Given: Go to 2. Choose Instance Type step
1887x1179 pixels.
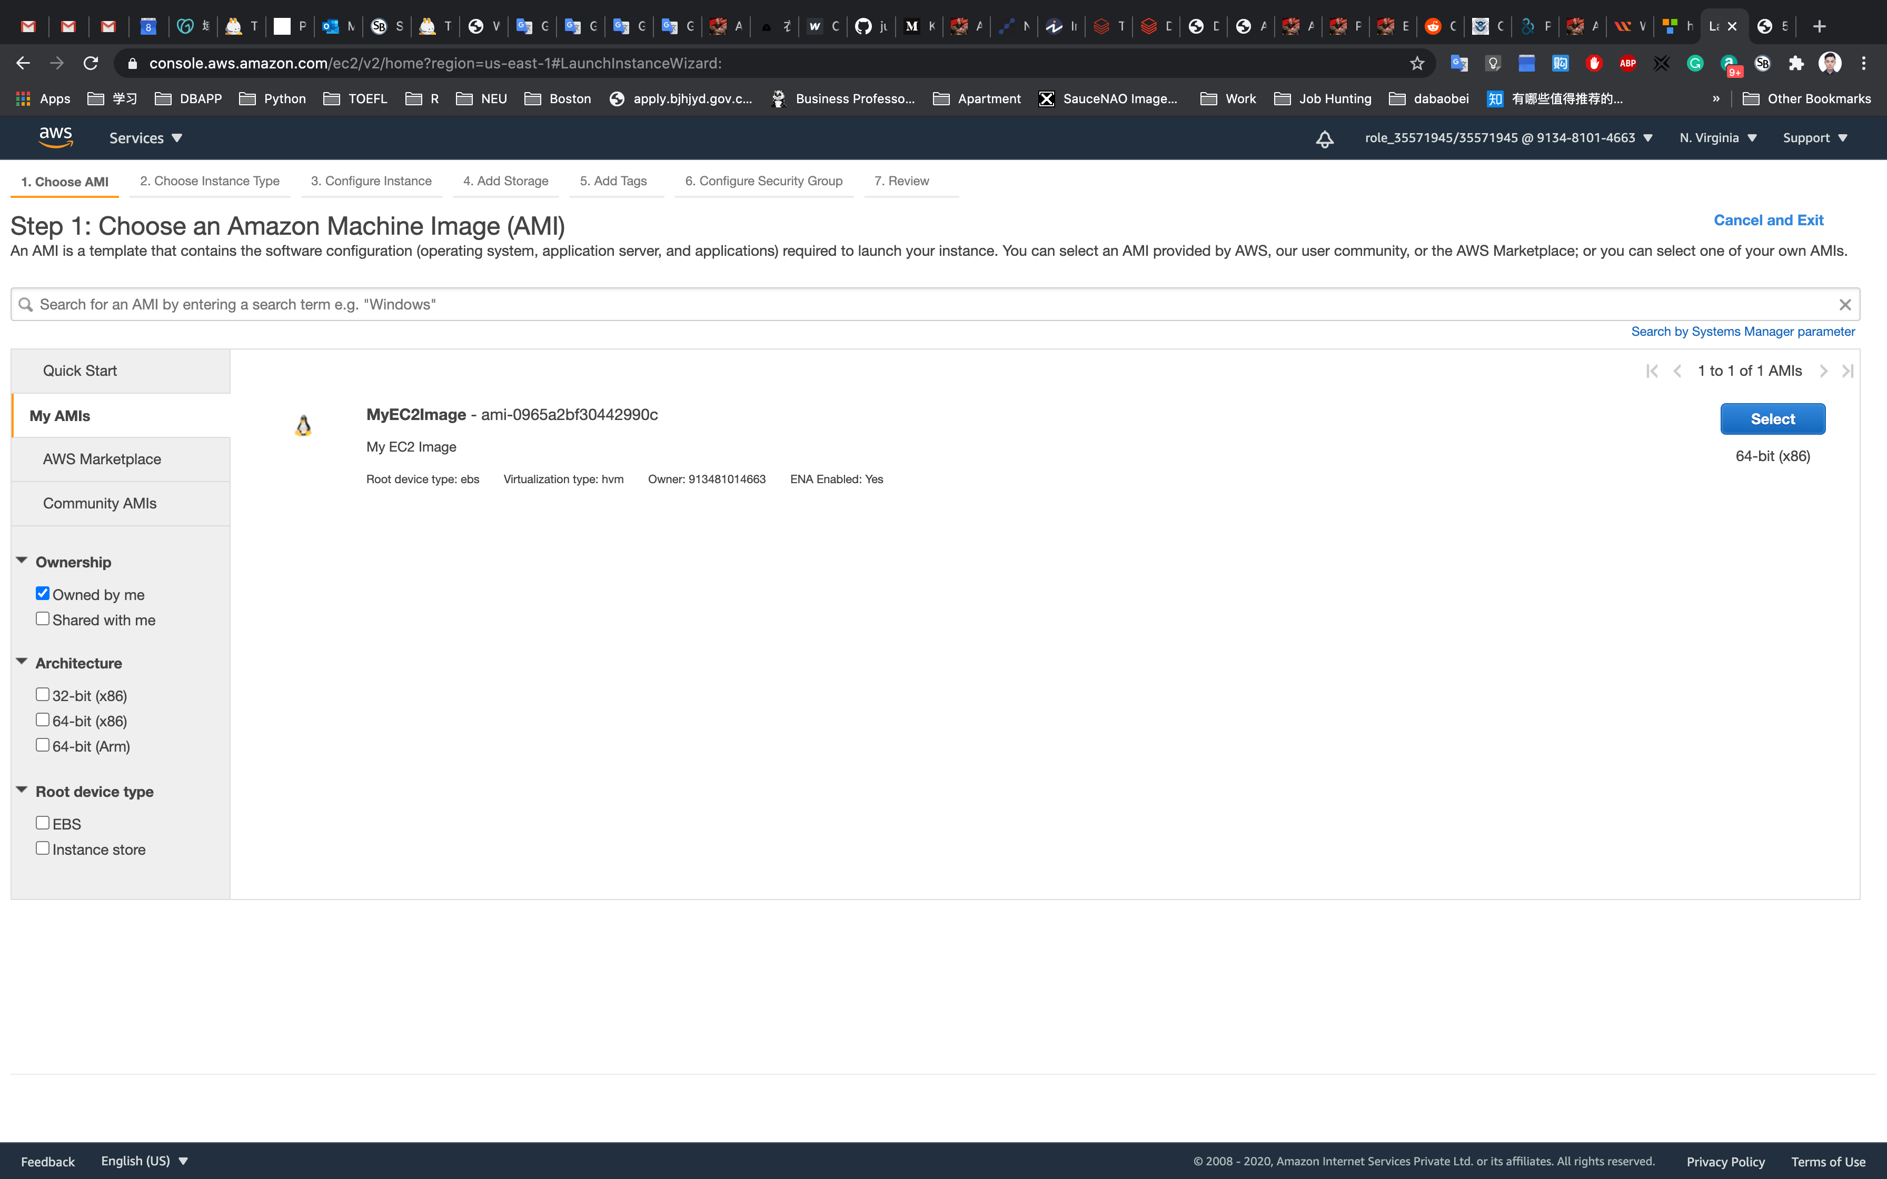Looking at the screenshot, I should tap(210, 181).
